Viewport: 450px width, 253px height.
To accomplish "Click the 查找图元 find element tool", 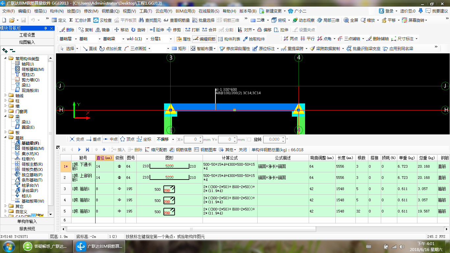I will (150, 20).
